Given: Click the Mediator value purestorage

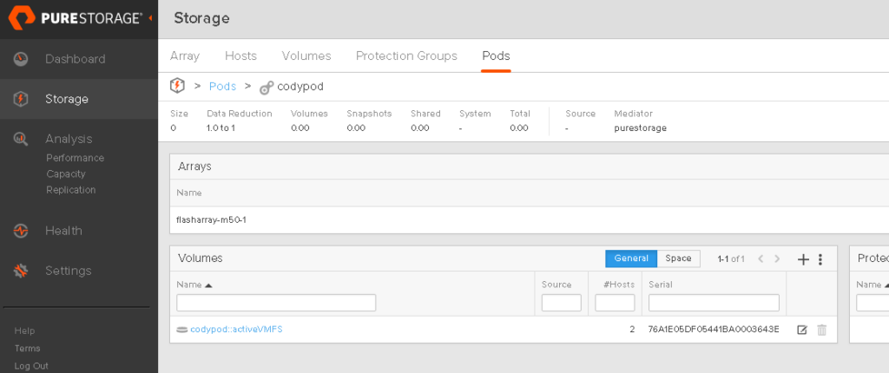Looking at the screenshot, I should tap(641, 128).
